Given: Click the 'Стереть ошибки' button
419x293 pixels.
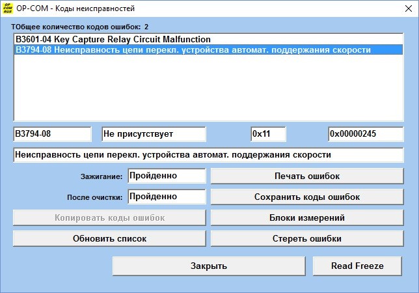Looking at the screenshot, I should point(307,238).
